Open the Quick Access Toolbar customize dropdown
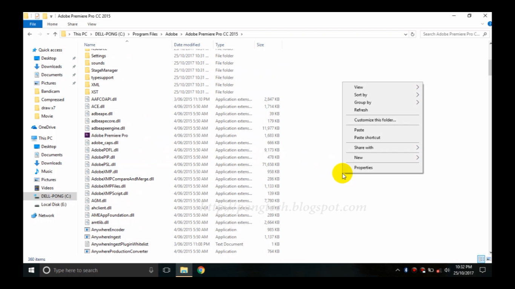This screenshot has height=289, width=515. click(51, 16)
